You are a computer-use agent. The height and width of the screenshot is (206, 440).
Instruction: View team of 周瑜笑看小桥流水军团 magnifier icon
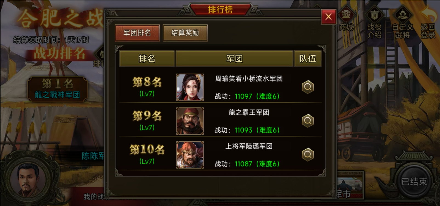point(308,87)
